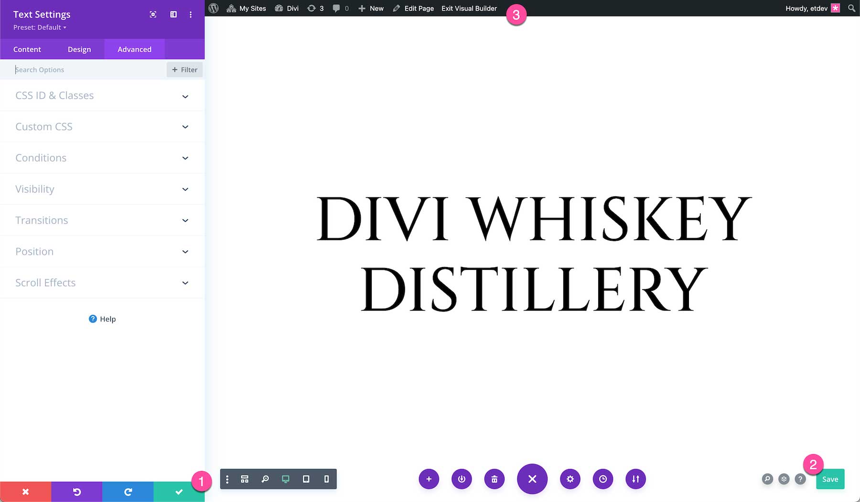Click the snap modal to sidebar icon
The width and height of the screenshot is (860, 502).
[173, 14]
